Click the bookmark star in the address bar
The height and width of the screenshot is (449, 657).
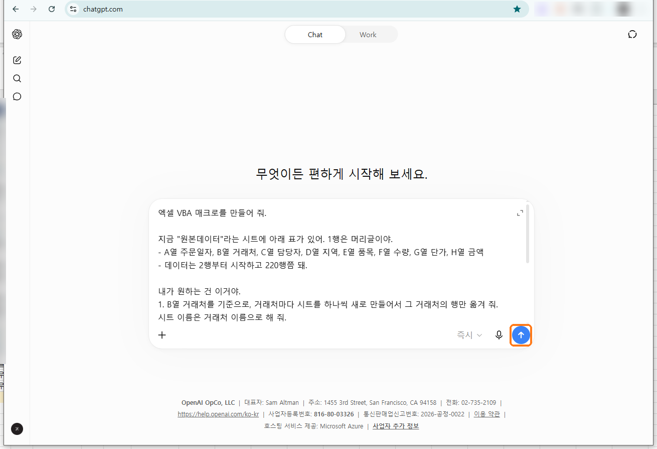[517, 9]
